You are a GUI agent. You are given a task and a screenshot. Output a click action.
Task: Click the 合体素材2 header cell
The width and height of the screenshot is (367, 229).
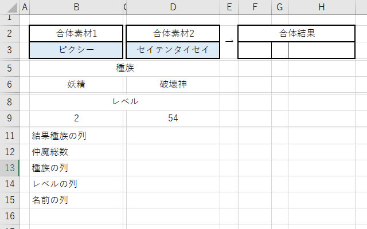tap(173, 33)
